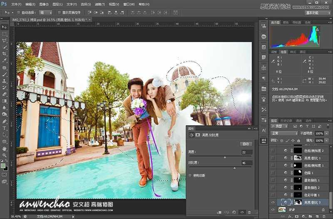The image size is (333, 219).
Task: Select the Crop tool
Action: click(5, 54)
